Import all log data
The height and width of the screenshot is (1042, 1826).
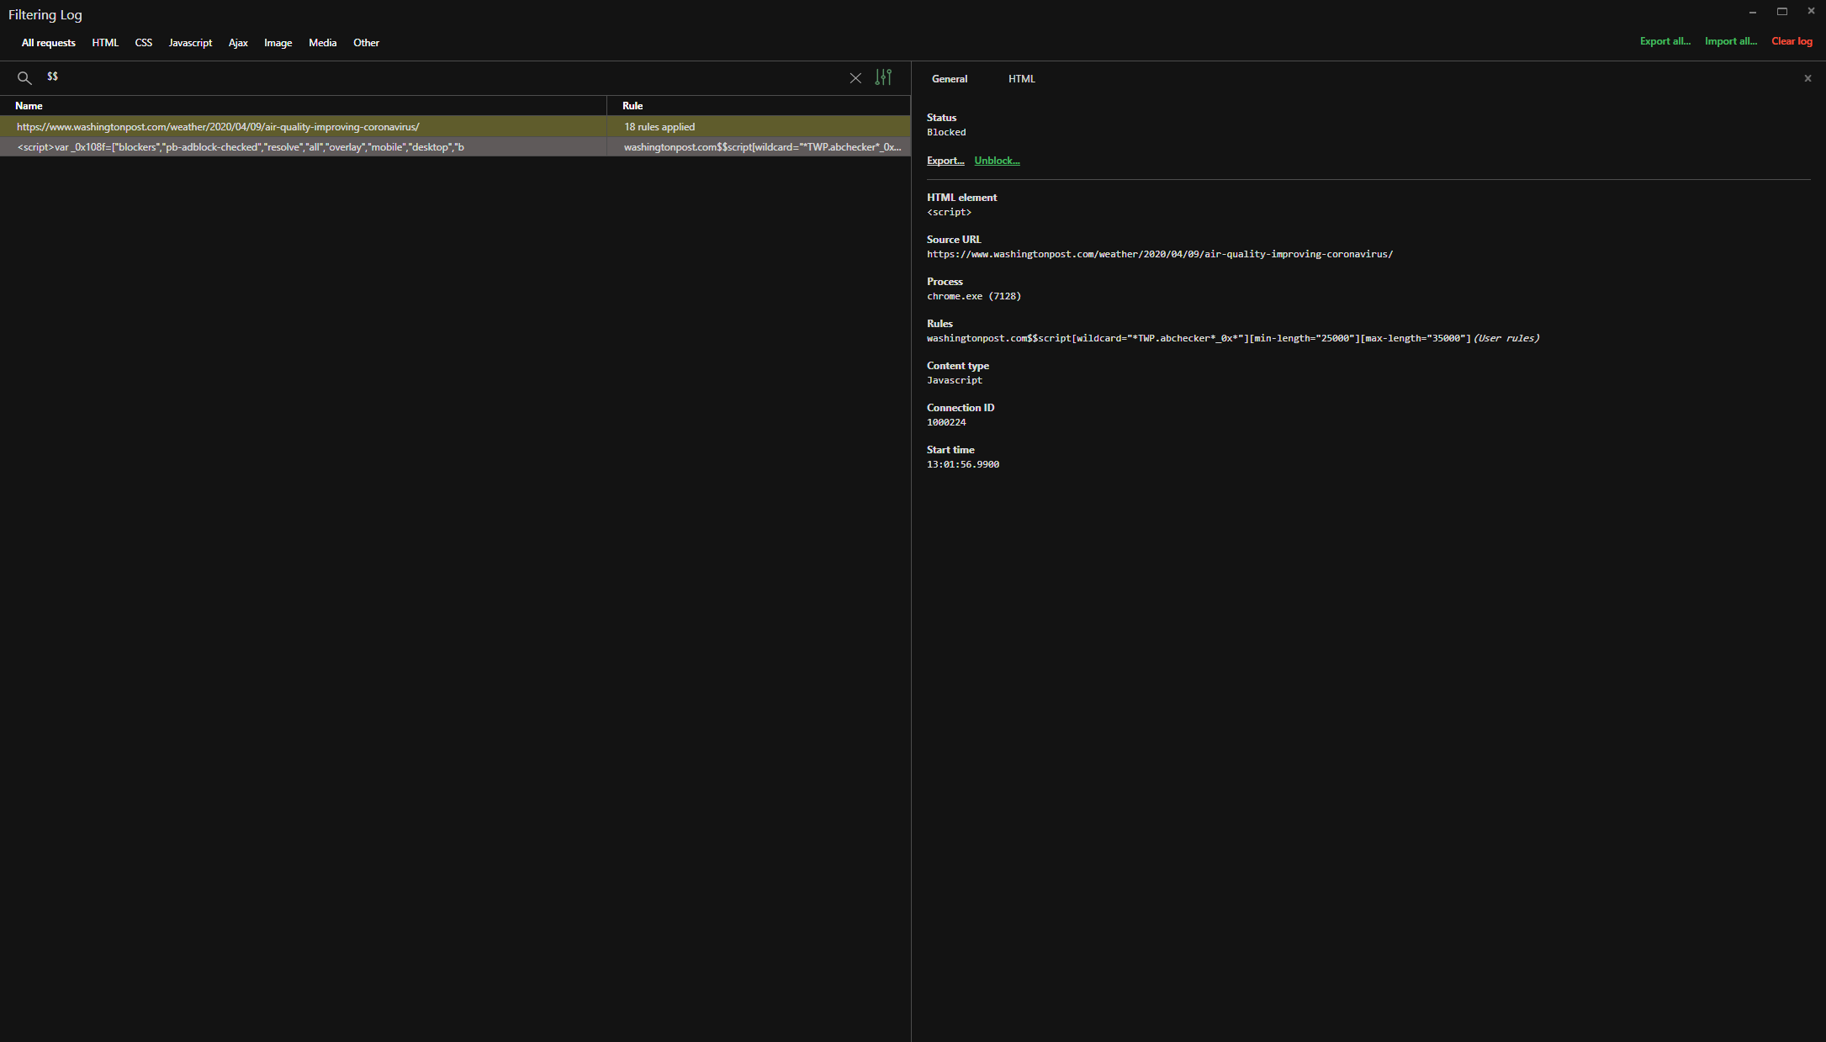(x=1730, y=41)
